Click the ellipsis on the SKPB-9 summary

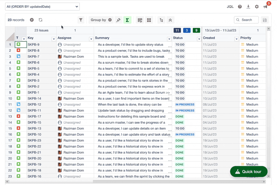point(170,47)
